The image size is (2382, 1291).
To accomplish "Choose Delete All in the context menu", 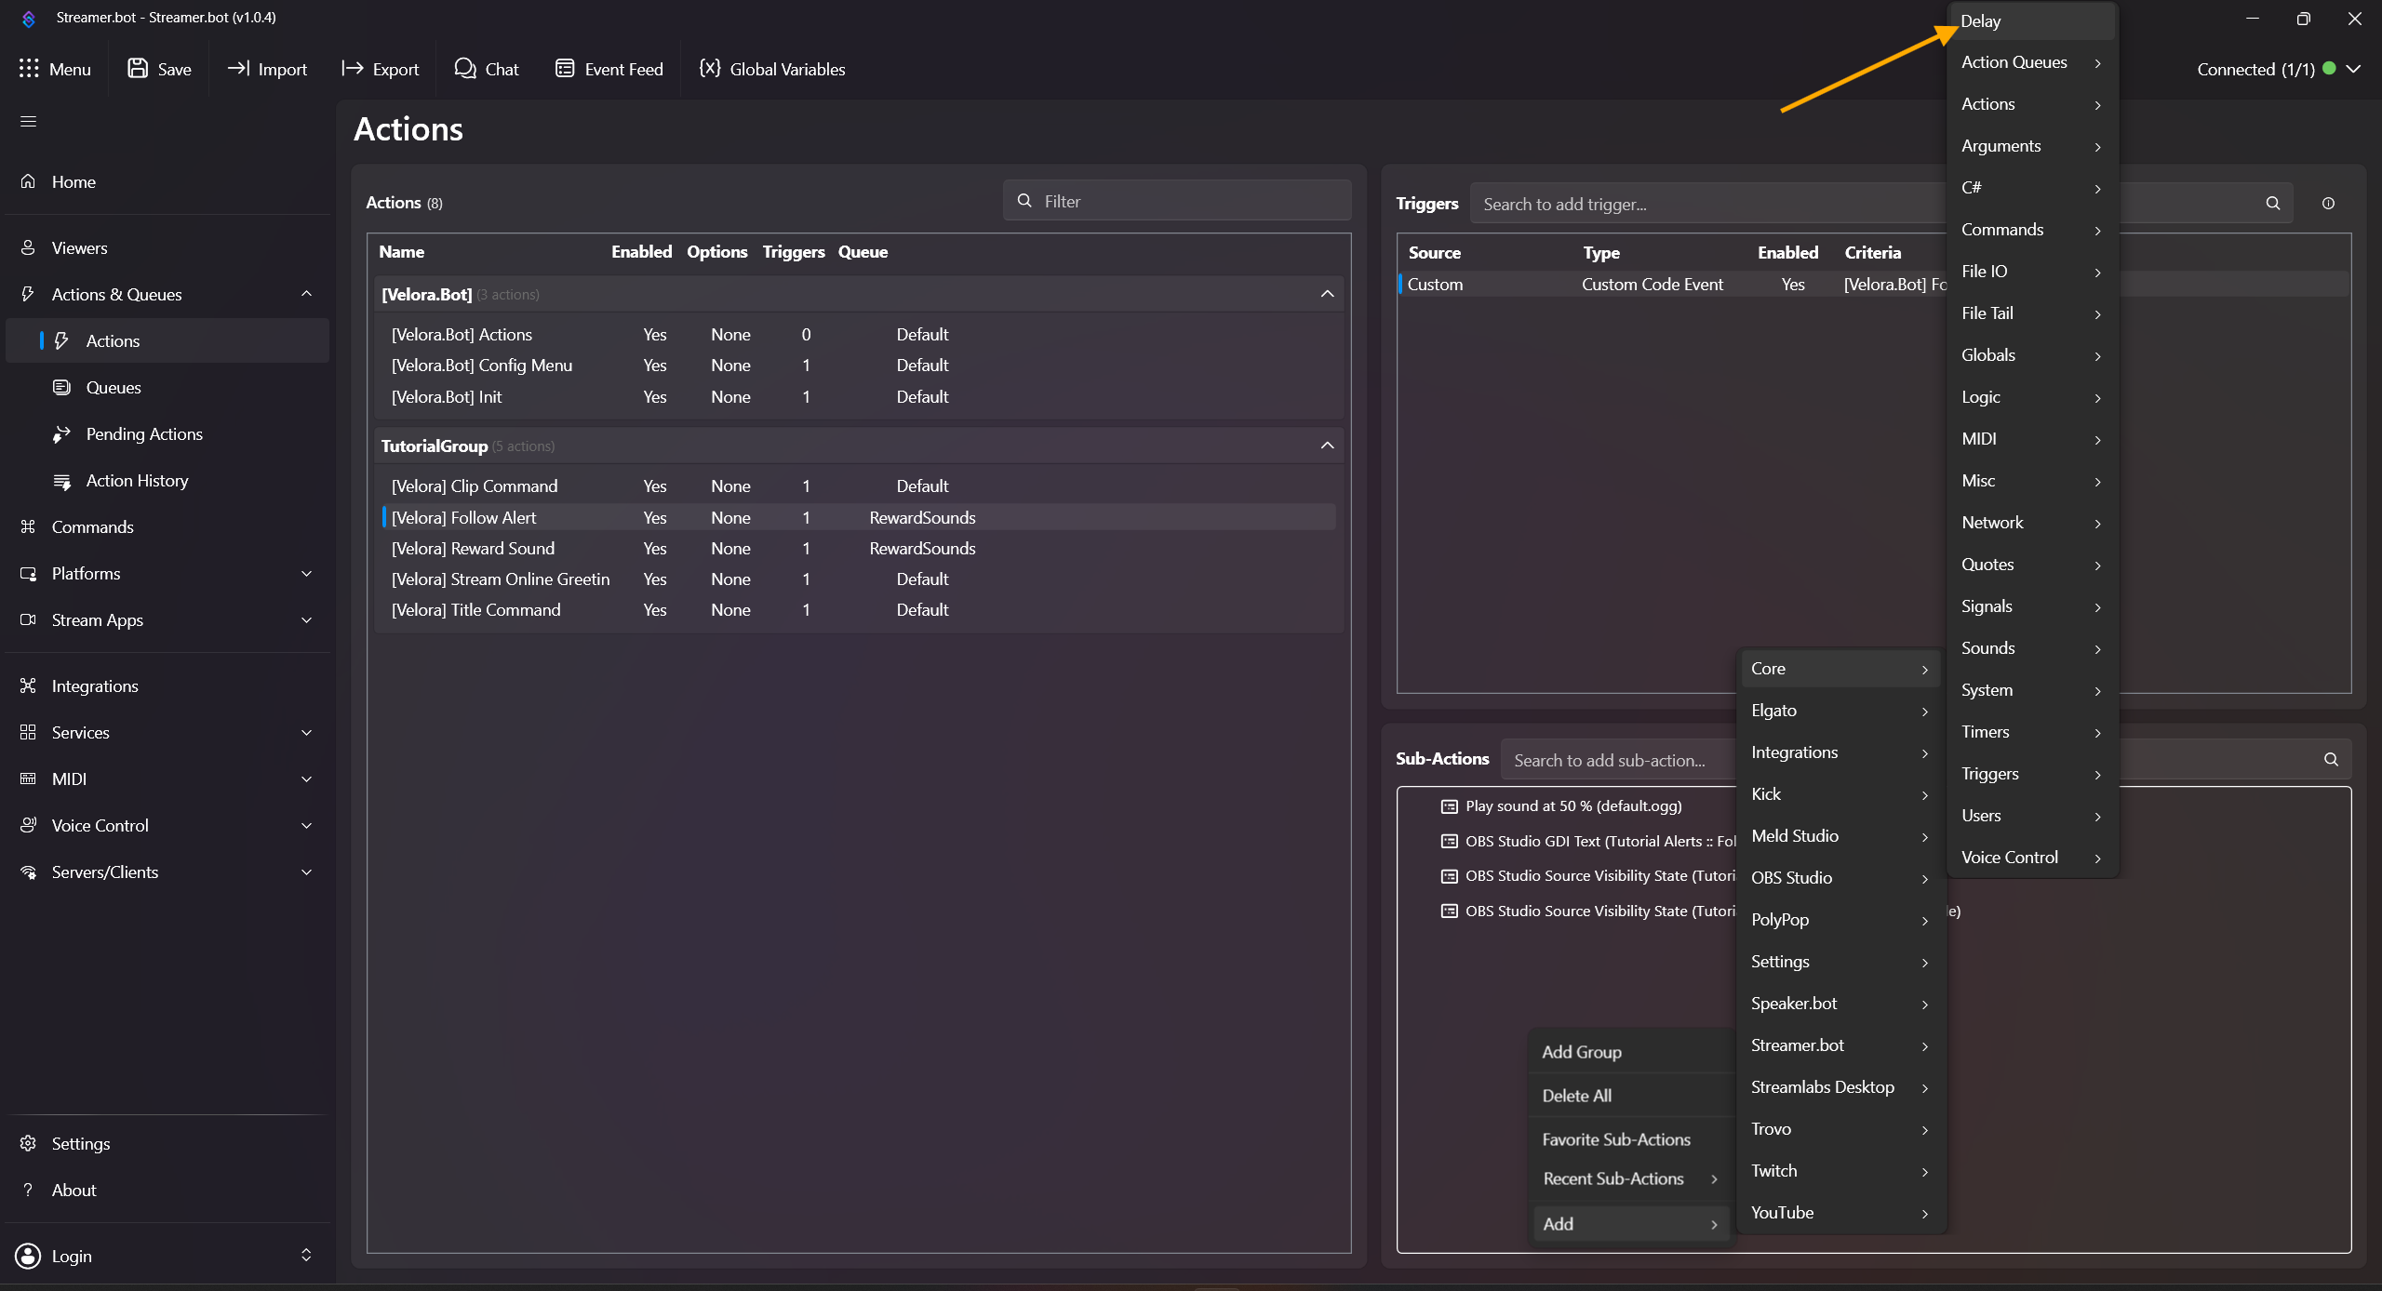I will [1577, 1096].
